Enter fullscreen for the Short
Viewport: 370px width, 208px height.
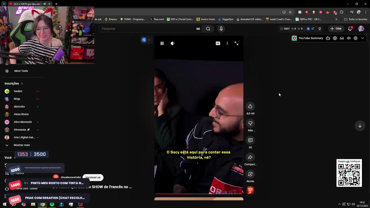pyautogui.click(x=236, y=43)
